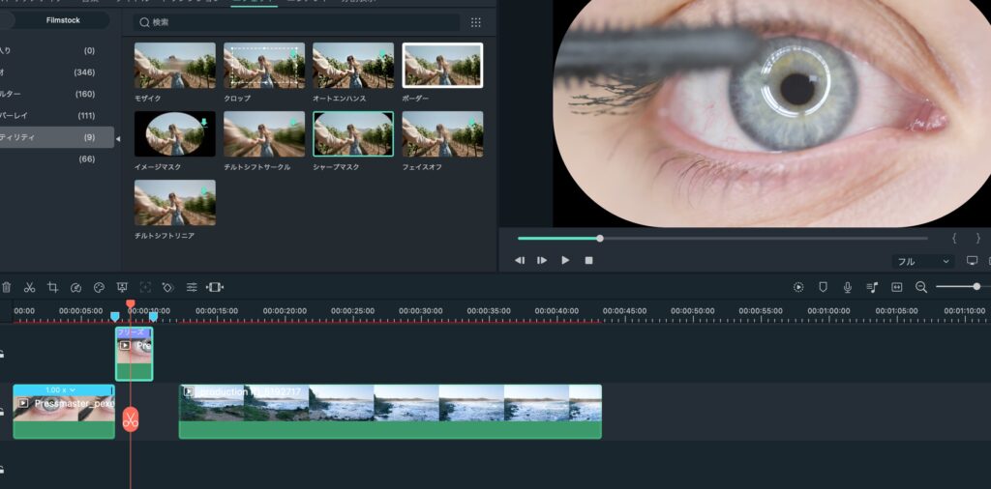This screenshot has height=489, width=991.
Task: Click the microphone voiceover icon
Action: click(x=848, y=287)
